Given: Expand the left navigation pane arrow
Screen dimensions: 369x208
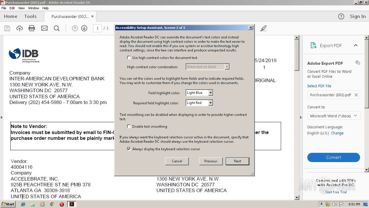Looking at the screenshot, I should click(x=1, y=117).
